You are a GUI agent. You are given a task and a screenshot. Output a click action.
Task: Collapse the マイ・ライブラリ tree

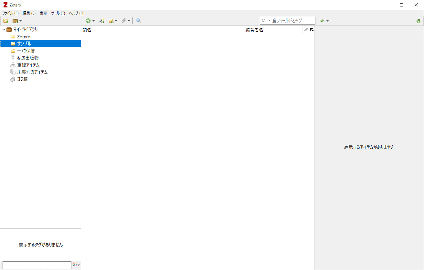pyautogui.click(x=4, y=29)
